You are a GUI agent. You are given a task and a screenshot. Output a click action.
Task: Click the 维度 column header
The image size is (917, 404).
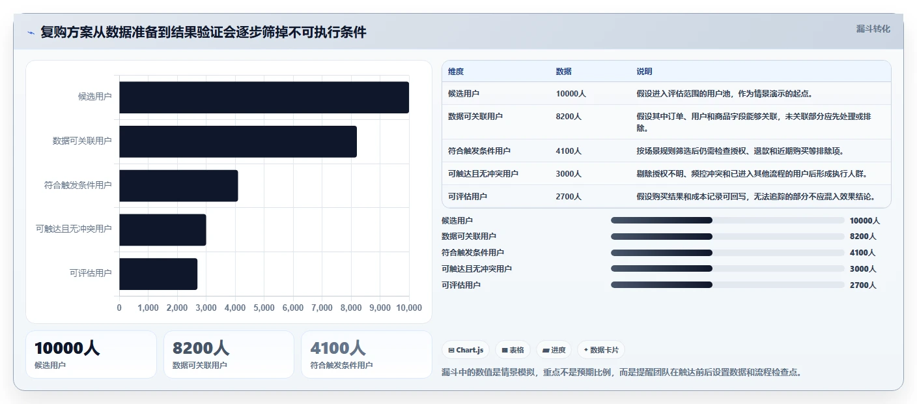coord(456,72)
